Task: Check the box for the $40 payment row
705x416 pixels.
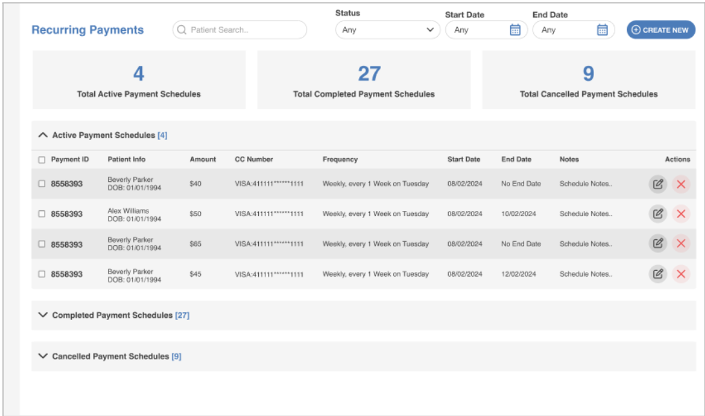Action: [x=42, y=184]
